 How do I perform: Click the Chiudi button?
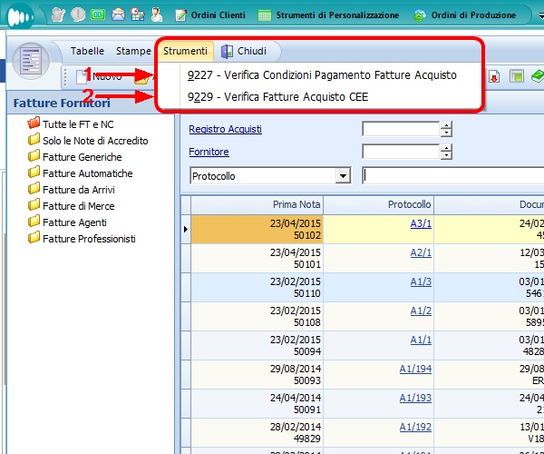[244, 52]
